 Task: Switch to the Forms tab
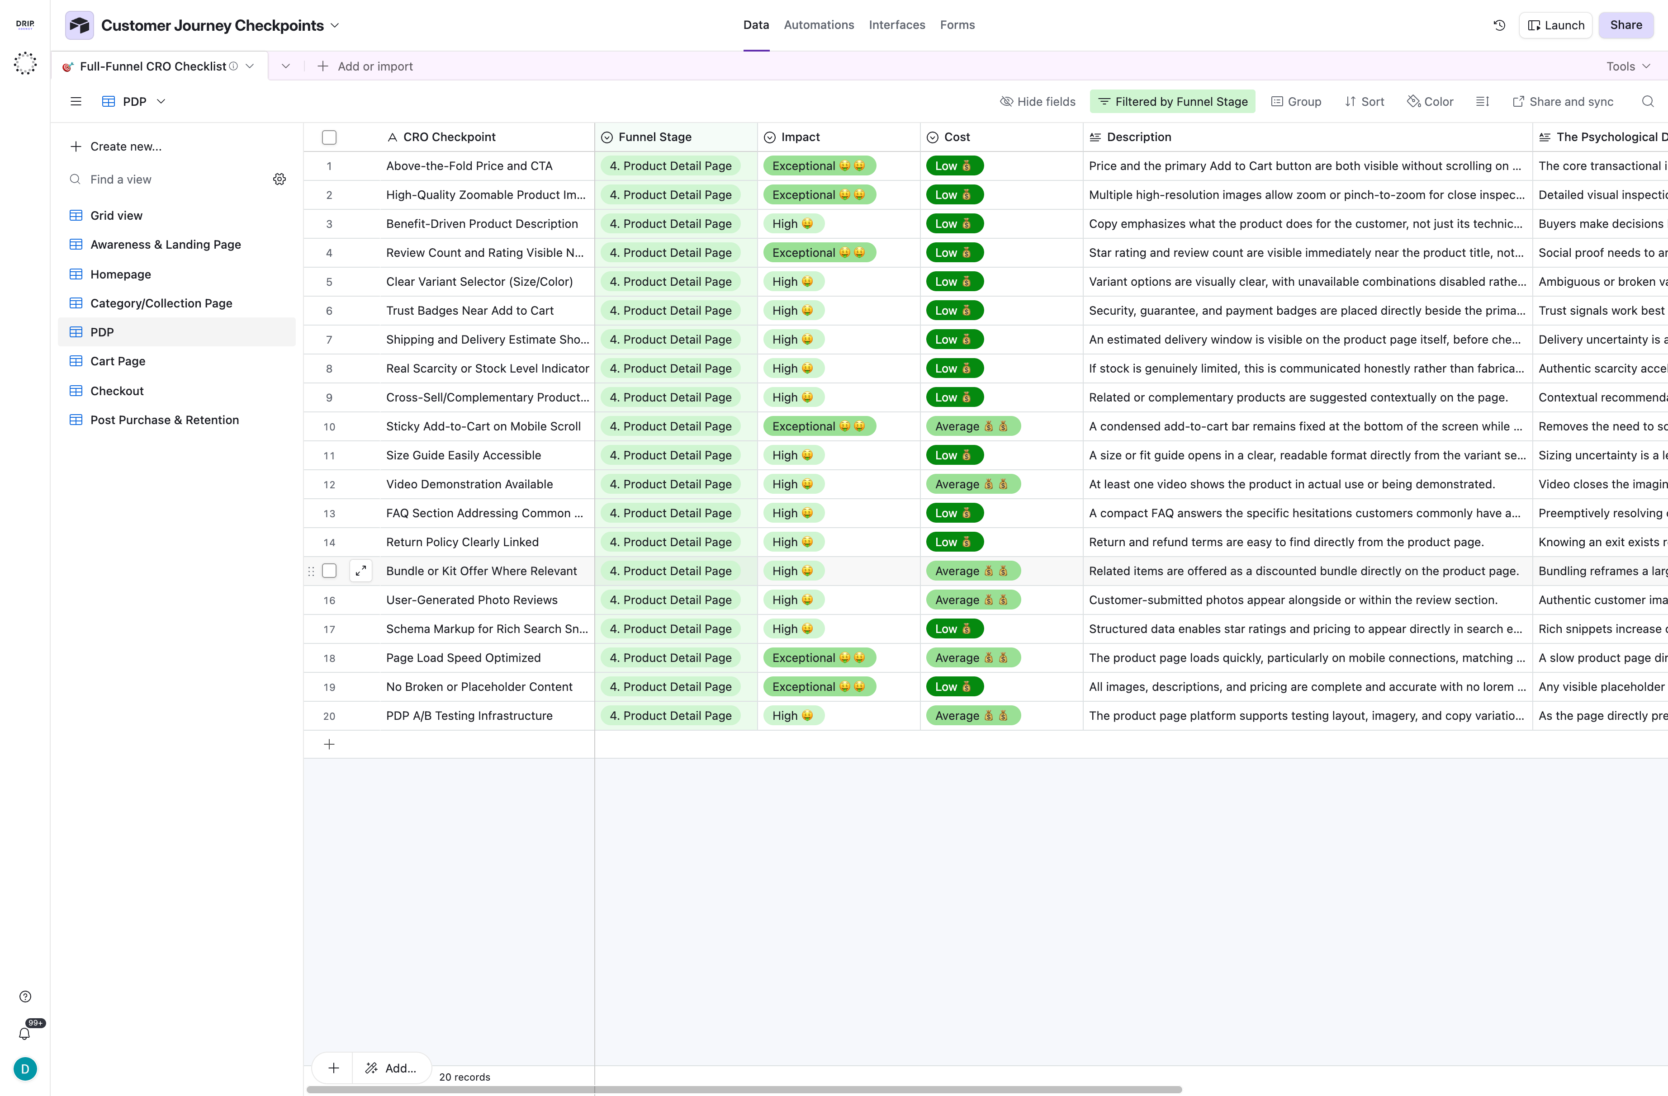957,25
